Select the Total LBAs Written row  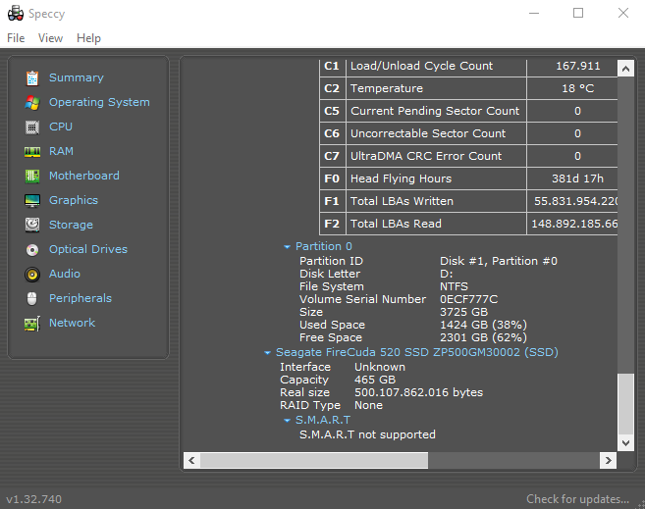click(x=468, y=201)
